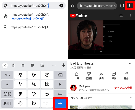Tap the は key

click(47, 84)
